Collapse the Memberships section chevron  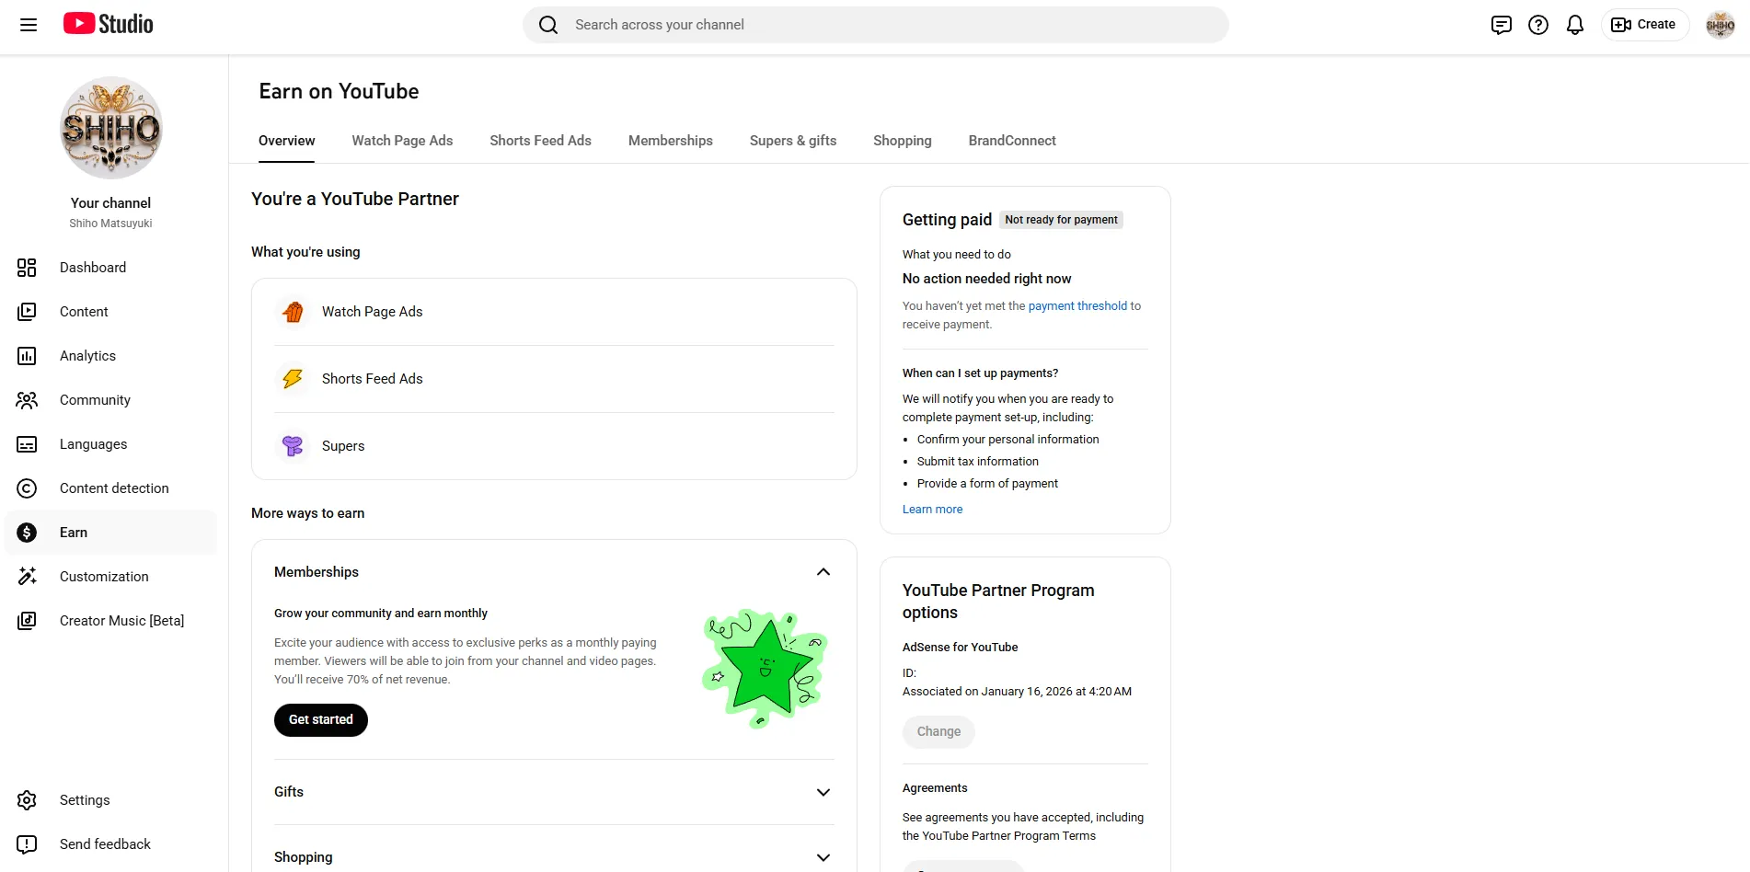pyautogui.click(x=823, y=572)
